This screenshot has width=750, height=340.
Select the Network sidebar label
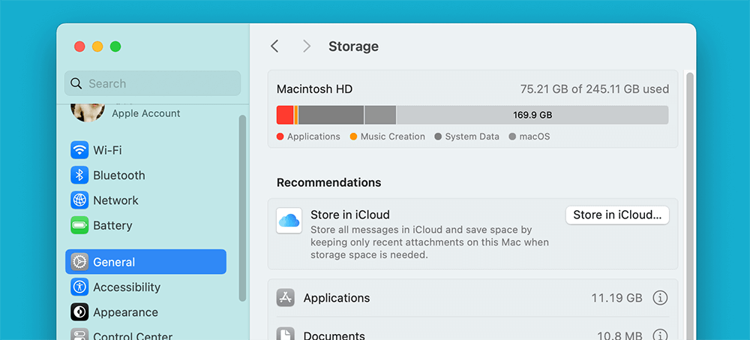tap(115, 200)
